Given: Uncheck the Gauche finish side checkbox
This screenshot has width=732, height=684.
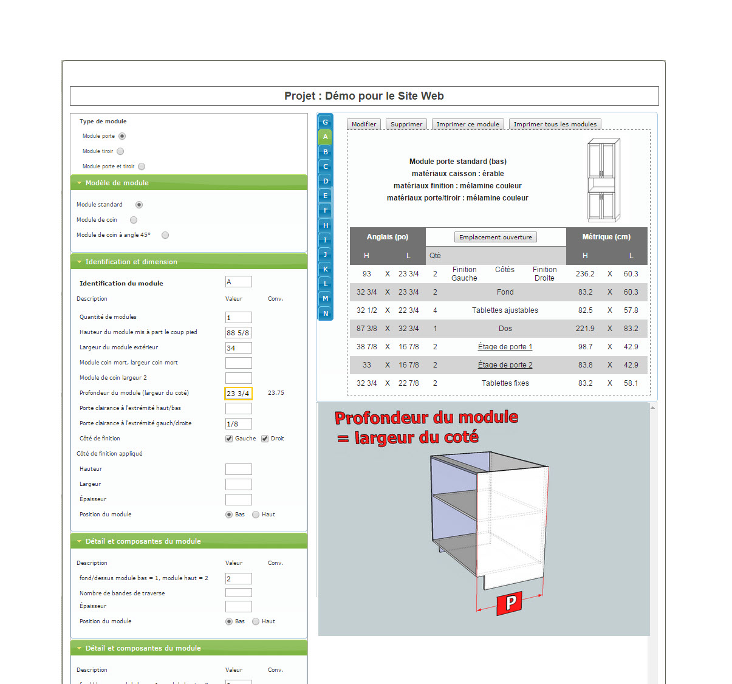Looking at the screenshot, I should pyautogui.click(x=229, y=439).
